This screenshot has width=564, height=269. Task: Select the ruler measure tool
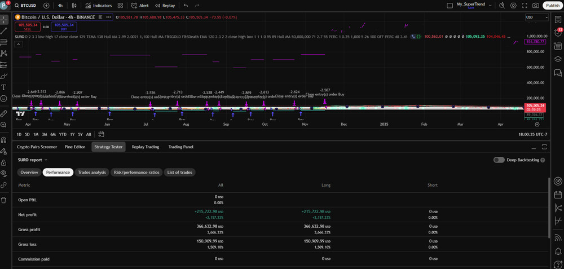point(4,114)
